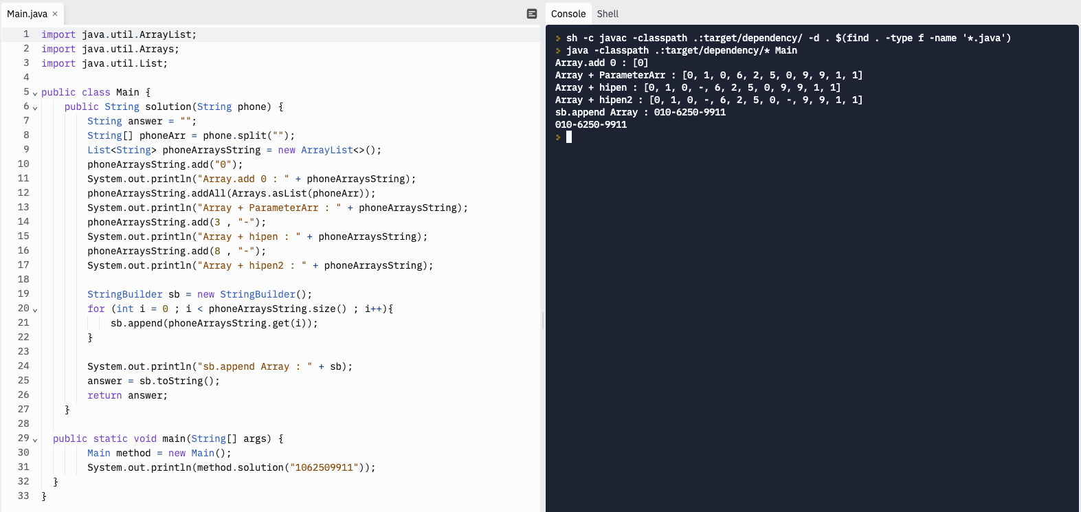Click 'import java.util.List;' line
The width and height of the screenshot is (1081, 512).
point(104,63)
